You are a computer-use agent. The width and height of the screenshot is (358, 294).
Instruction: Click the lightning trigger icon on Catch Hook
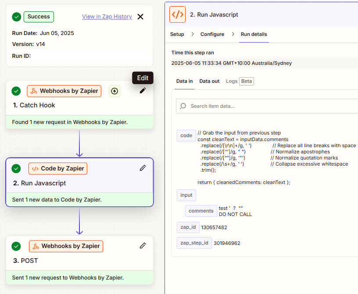pyautogui.click(x=115, y=91)
